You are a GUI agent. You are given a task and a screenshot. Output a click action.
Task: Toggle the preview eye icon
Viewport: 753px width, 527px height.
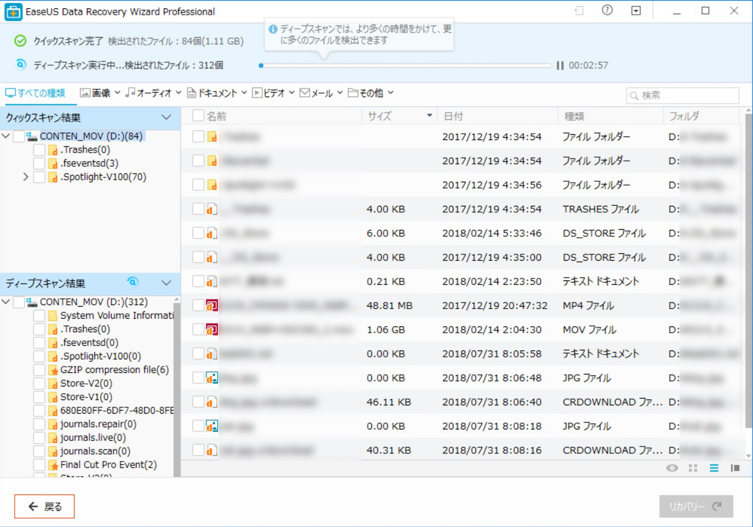pos(672,468)
